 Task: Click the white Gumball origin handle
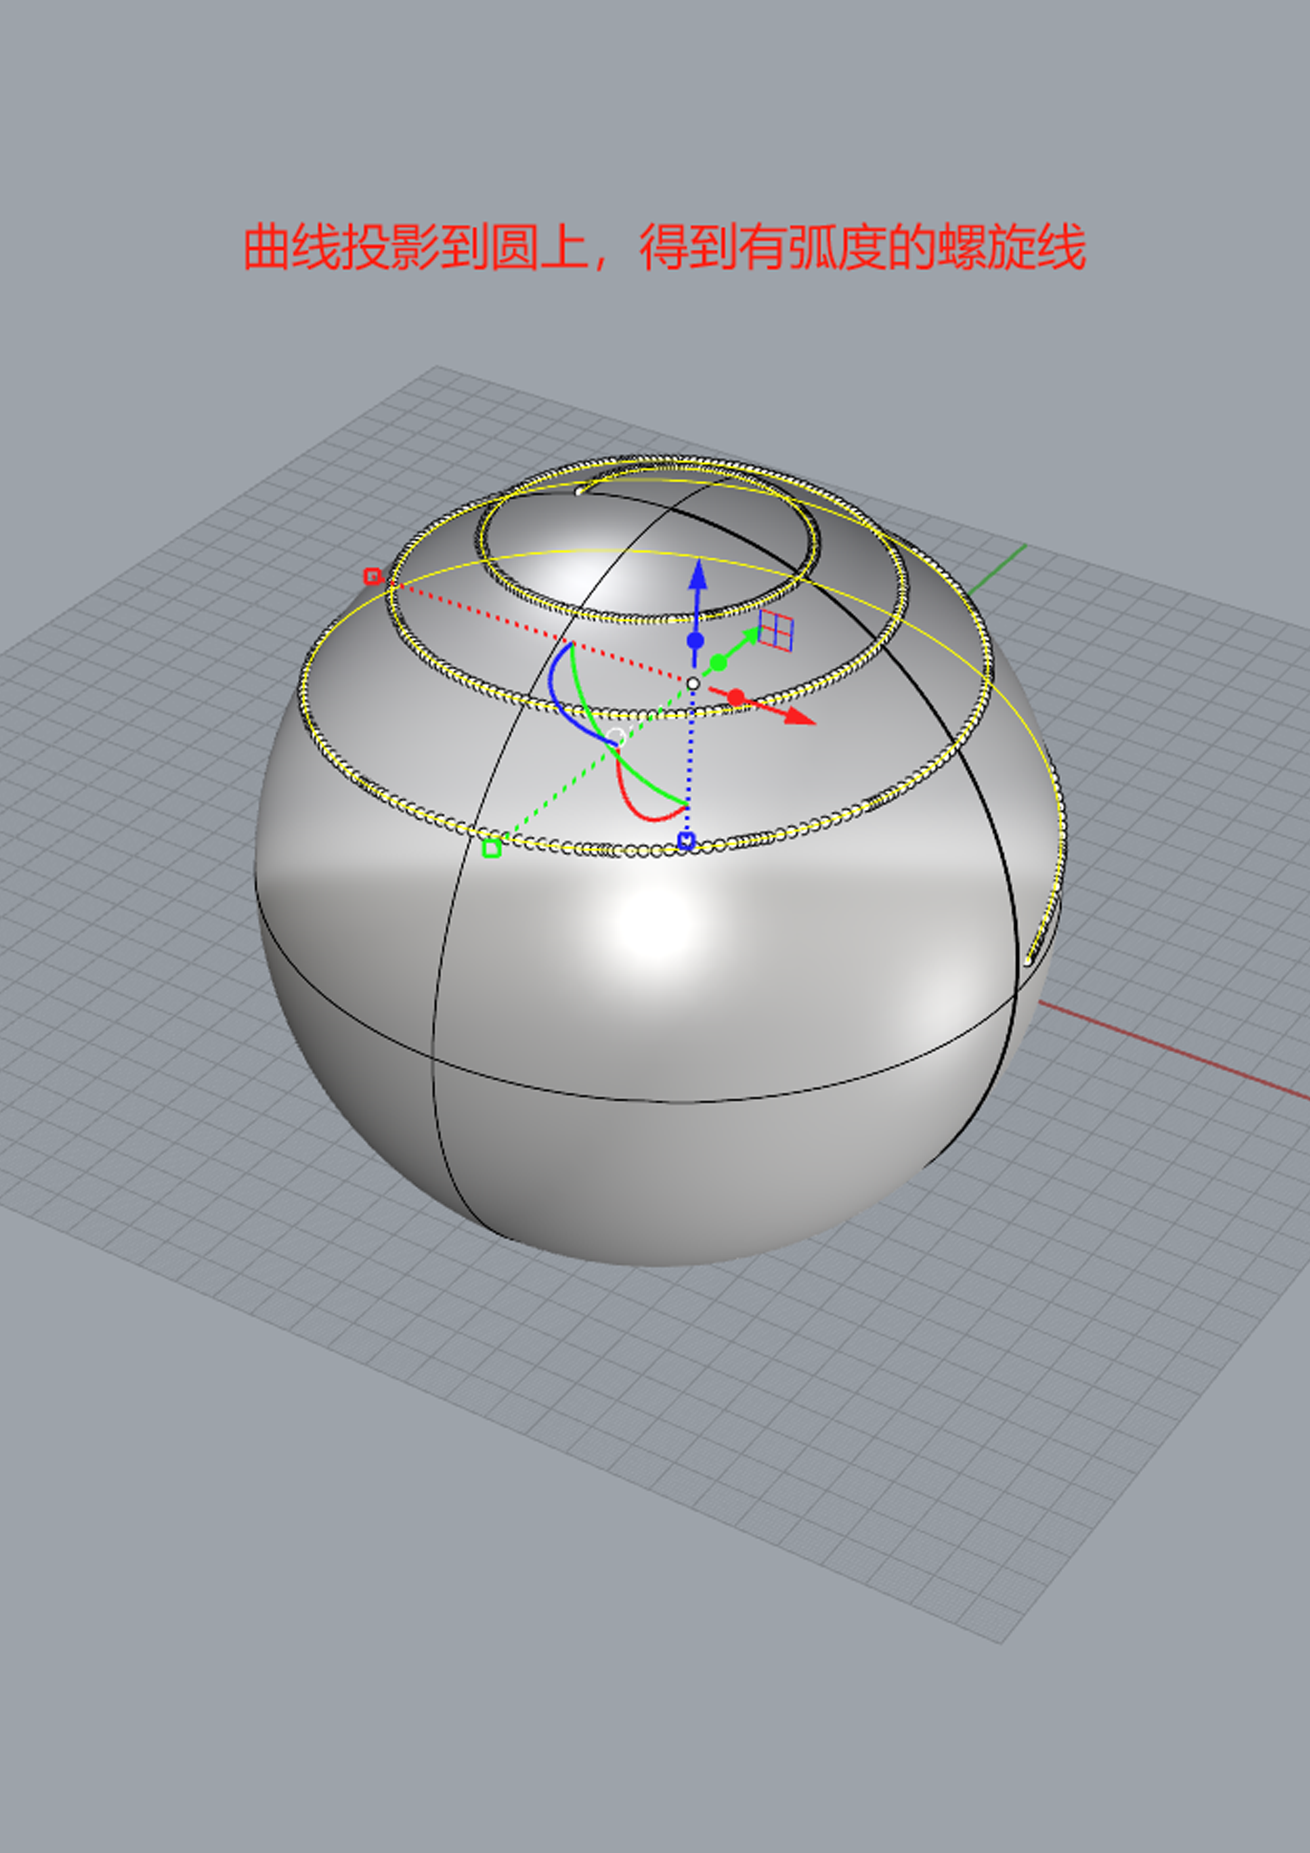pos(694,684)
